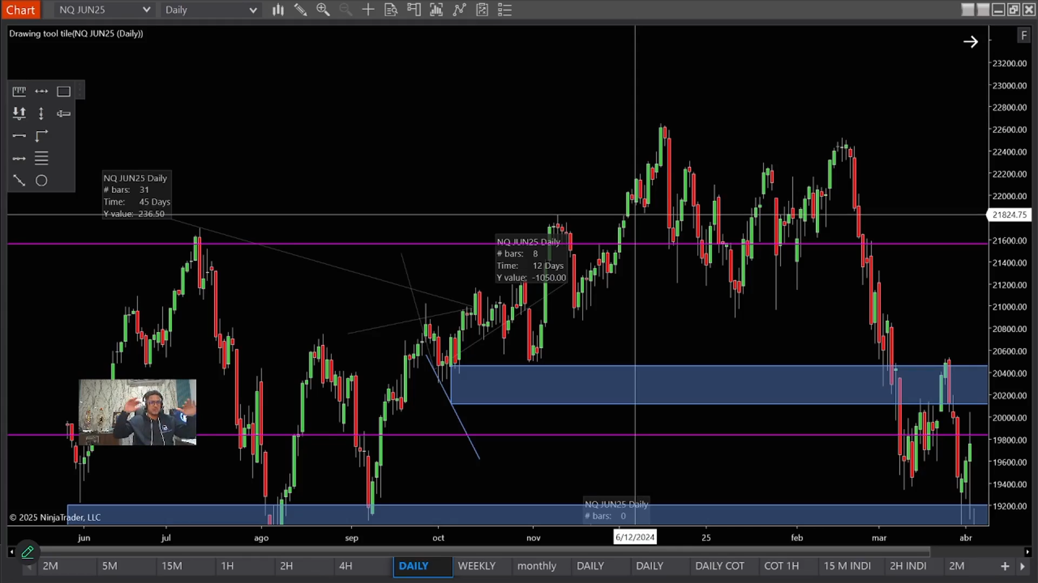The height and width of the screenshot is (583, 1038).
Task: Open the chart bar type icon
Action: (x=278, y=10)
